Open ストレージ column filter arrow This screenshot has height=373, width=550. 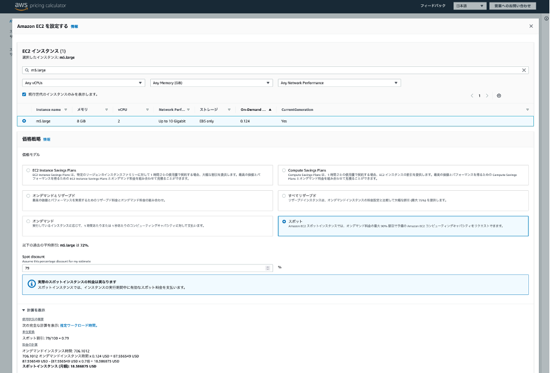coord(229,110)
